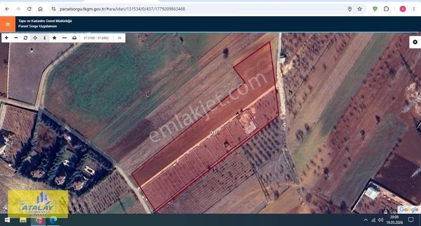This screenshot has height=226, width=421.
Task: Open map settings gear
Action: [x=415, y=42]
